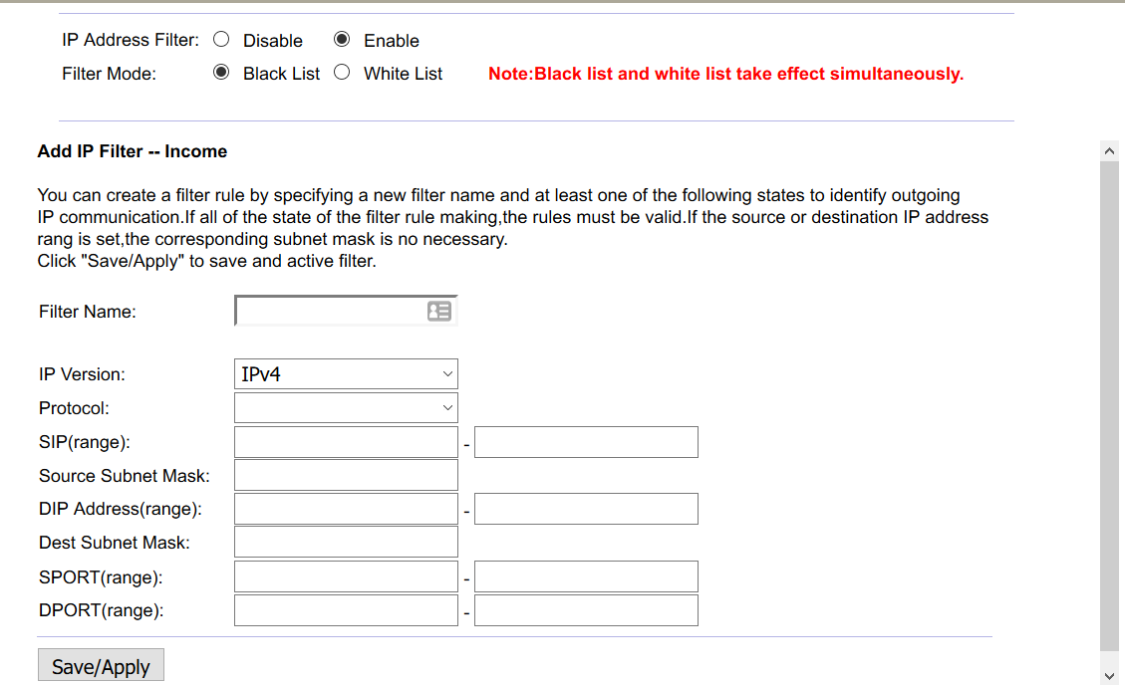Screen dimensions: 1125x685
Task: Click the scrollbar down arrow
Action: coord(1109,674)
